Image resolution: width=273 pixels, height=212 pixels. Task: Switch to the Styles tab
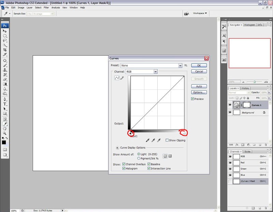pyautogui.click(x=247, y=152)
